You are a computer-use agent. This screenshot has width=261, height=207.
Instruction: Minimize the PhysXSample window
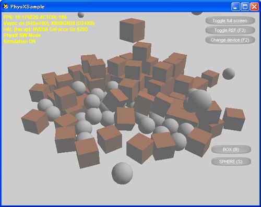[235, 7]
